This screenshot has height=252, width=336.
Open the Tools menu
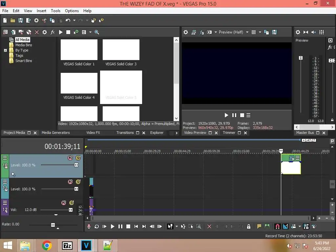55,11
